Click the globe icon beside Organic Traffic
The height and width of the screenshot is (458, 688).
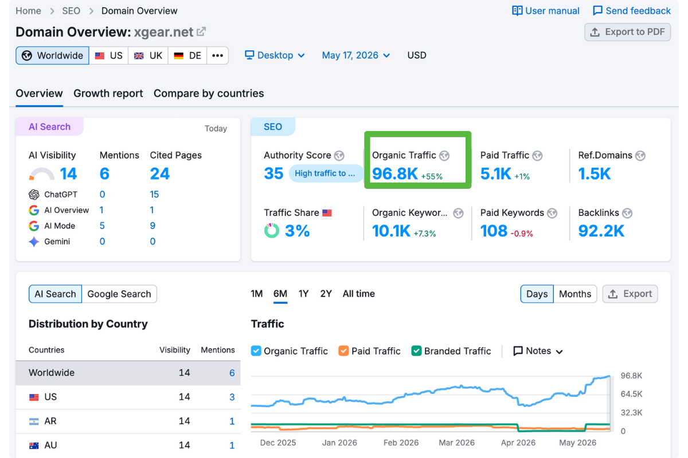(x=444, y=156)
